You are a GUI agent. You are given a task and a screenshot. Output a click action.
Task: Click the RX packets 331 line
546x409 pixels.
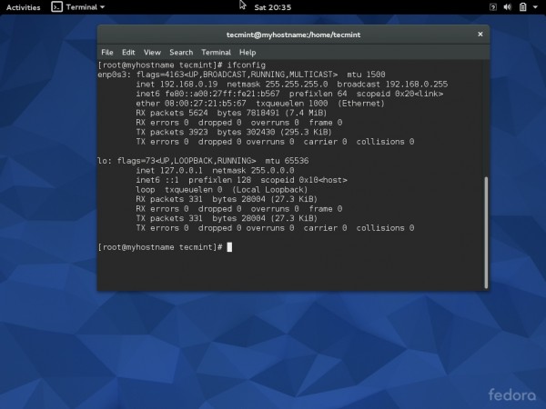(x=227, y=199)
